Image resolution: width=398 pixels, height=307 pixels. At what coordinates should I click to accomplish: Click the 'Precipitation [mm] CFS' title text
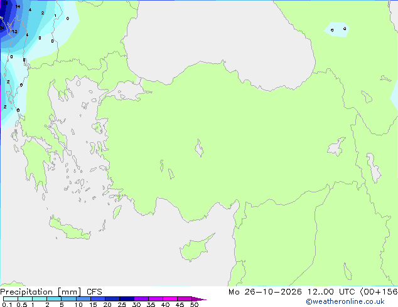point(51,292)
